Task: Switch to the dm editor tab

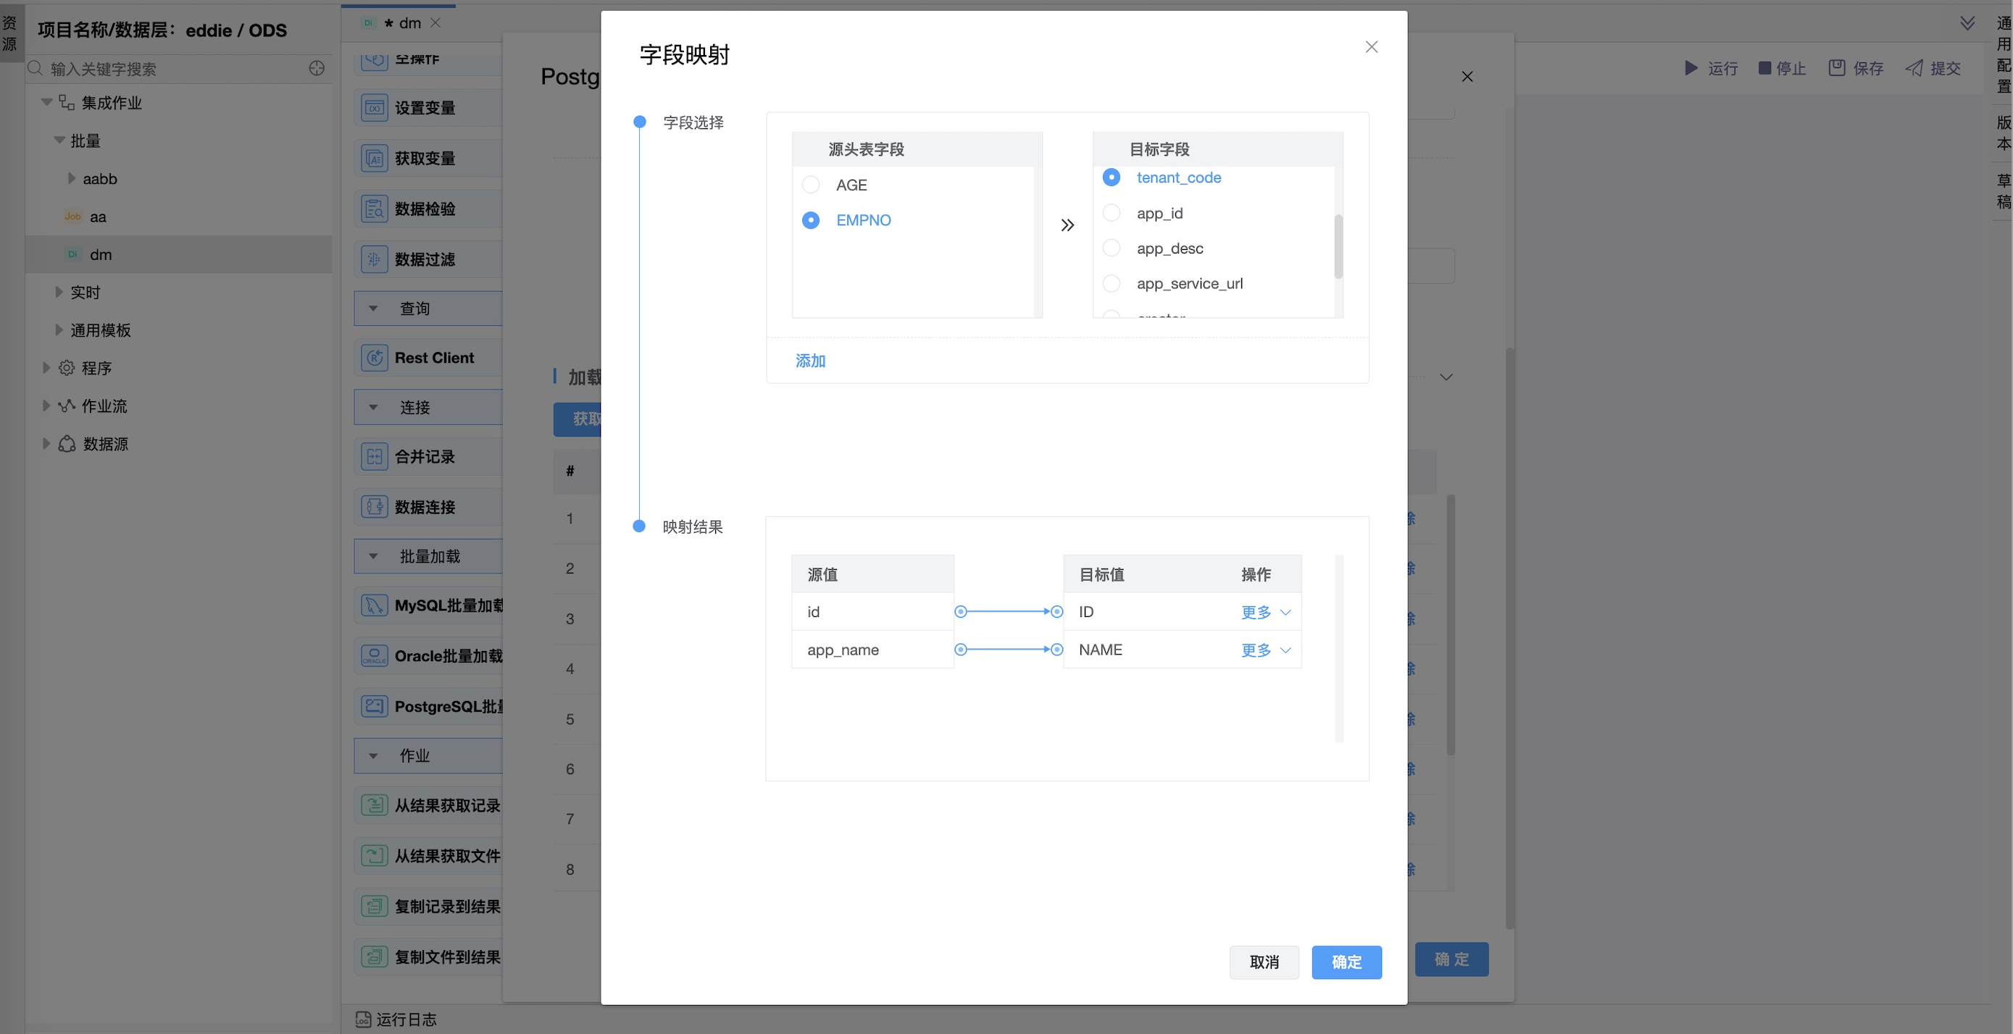Action: pyautogui.click(x=409, y=23)
